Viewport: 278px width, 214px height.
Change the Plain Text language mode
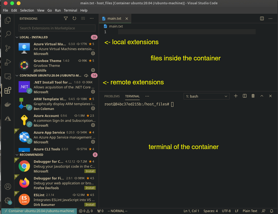(x=250, y=211)
